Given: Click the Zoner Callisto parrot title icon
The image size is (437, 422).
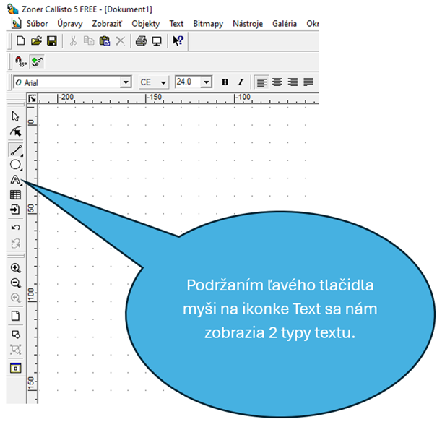Looking at the screenshot, I should pos(12,9).
